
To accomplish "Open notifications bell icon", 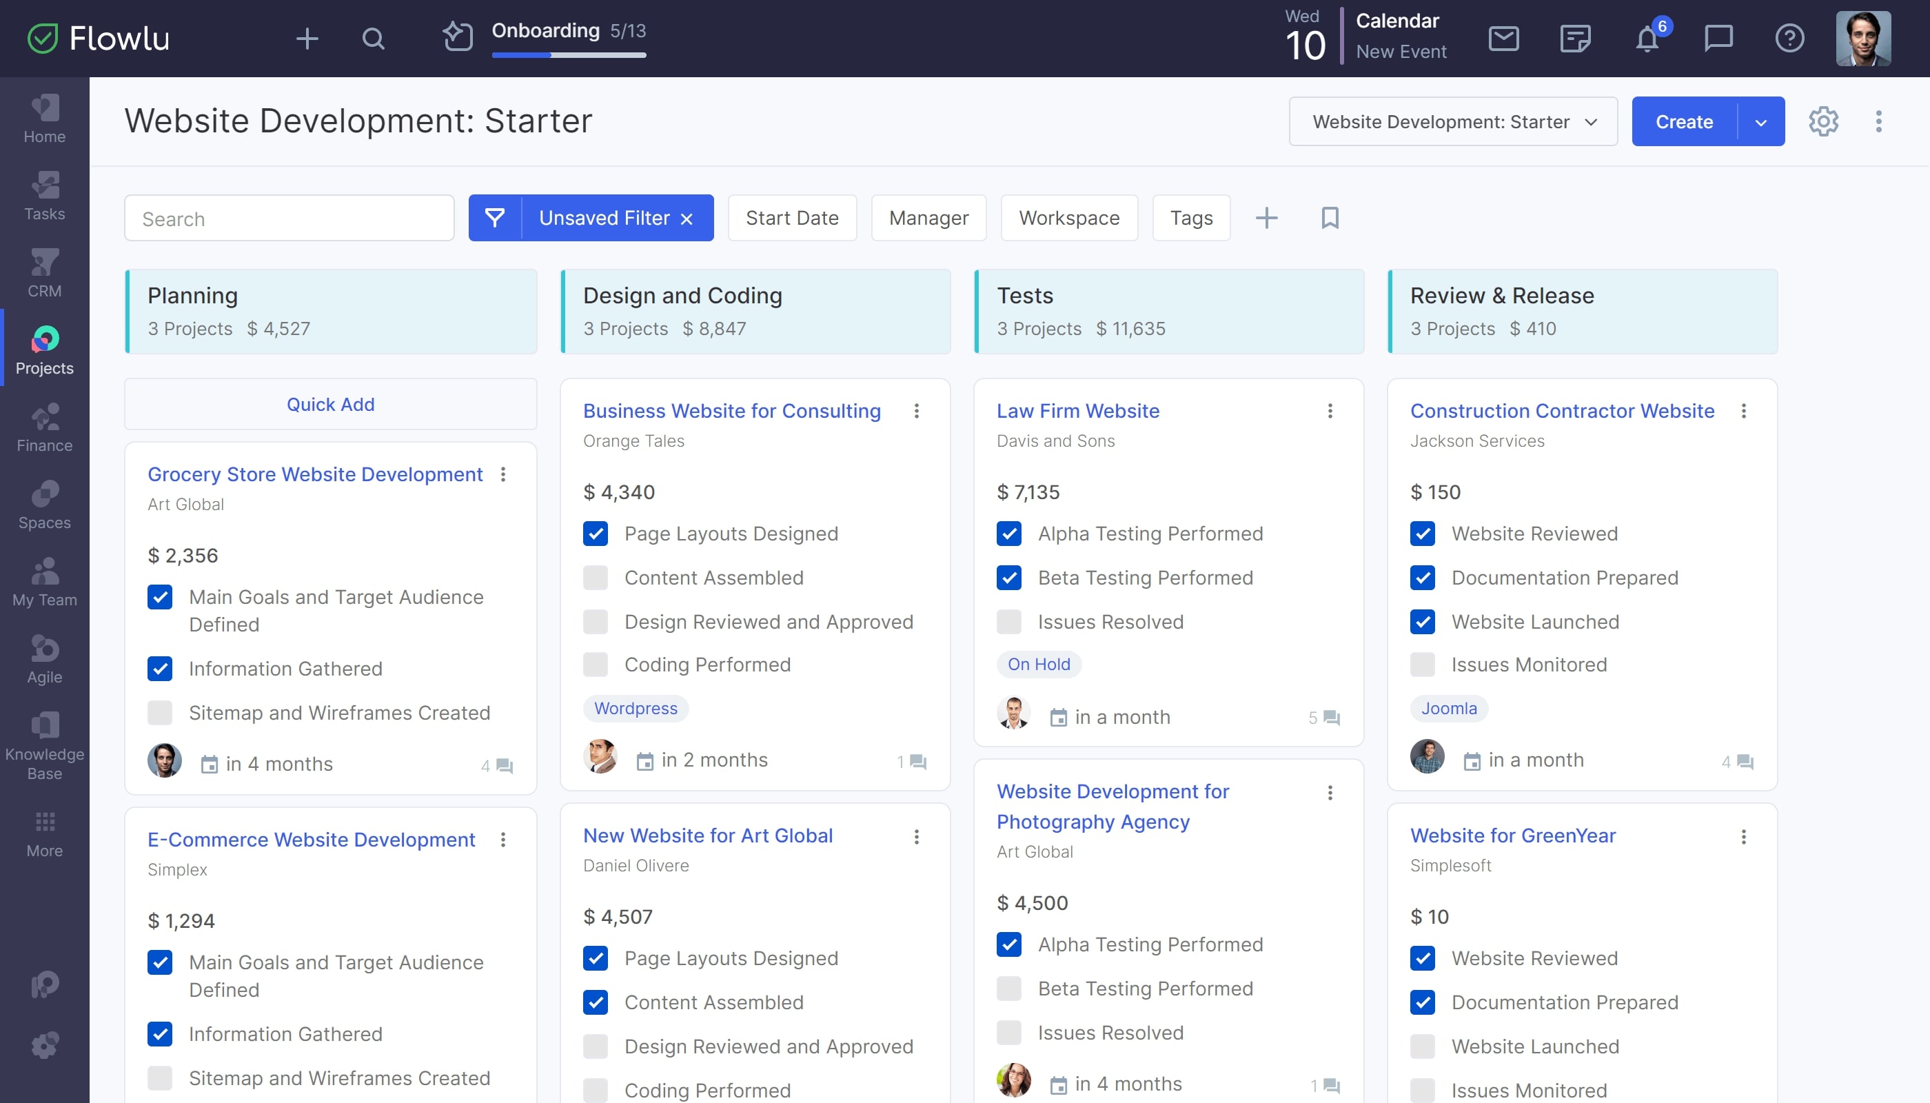I will point(1647,37).
